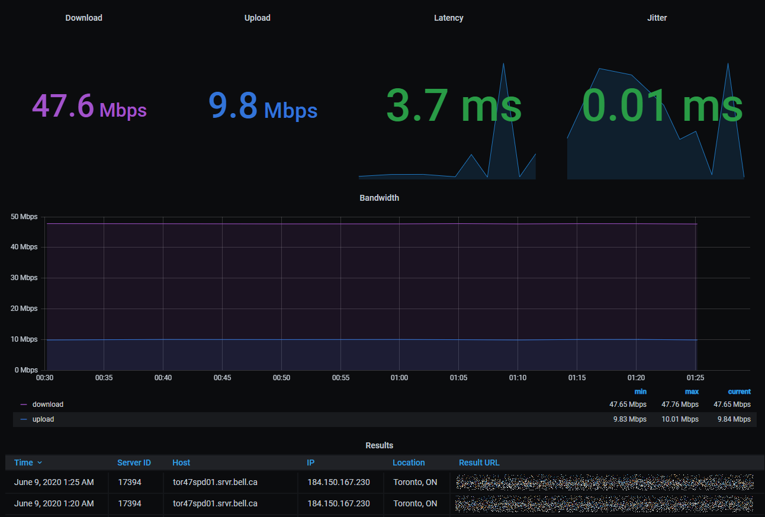Sort results by Server ID column

[134, 463]
